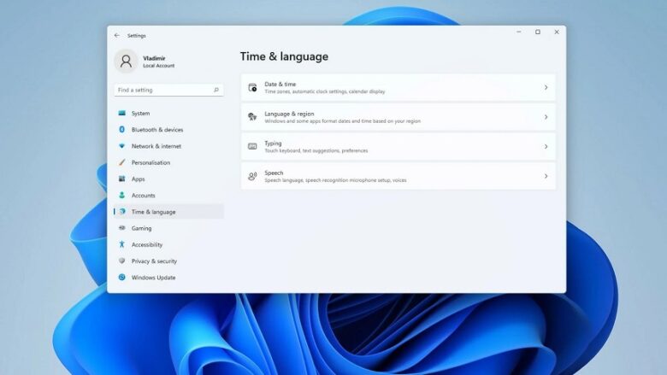
Task: Click the Find a setting field
Action: [x=168, y=90]
